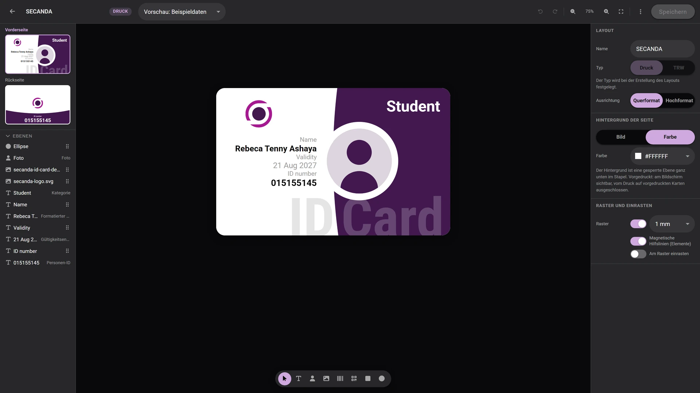The image size is (700, 393).
Task: Disable Magnetische Hilfslinien toggle
Action: pos(638,241)
